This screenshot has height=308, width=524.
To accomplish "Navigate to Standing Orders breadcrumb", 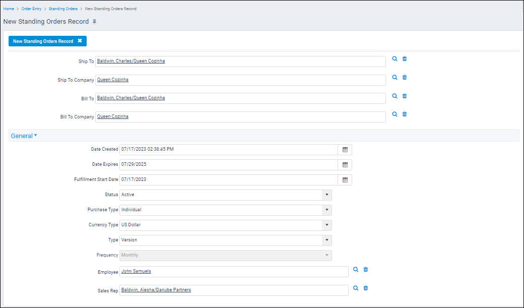I will click(x=63, y=9).
